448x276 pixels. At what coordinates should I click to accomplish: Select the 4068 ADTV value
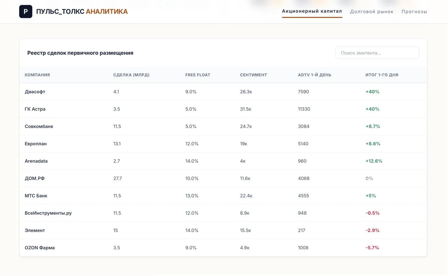click(x=304, y=178)
